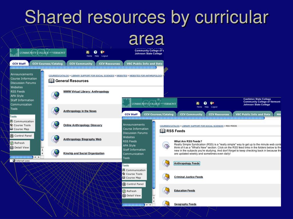Screen dimensions: 293x219
Task: Click folder icon beside Geography Feeds
Action: pos(166,203)
